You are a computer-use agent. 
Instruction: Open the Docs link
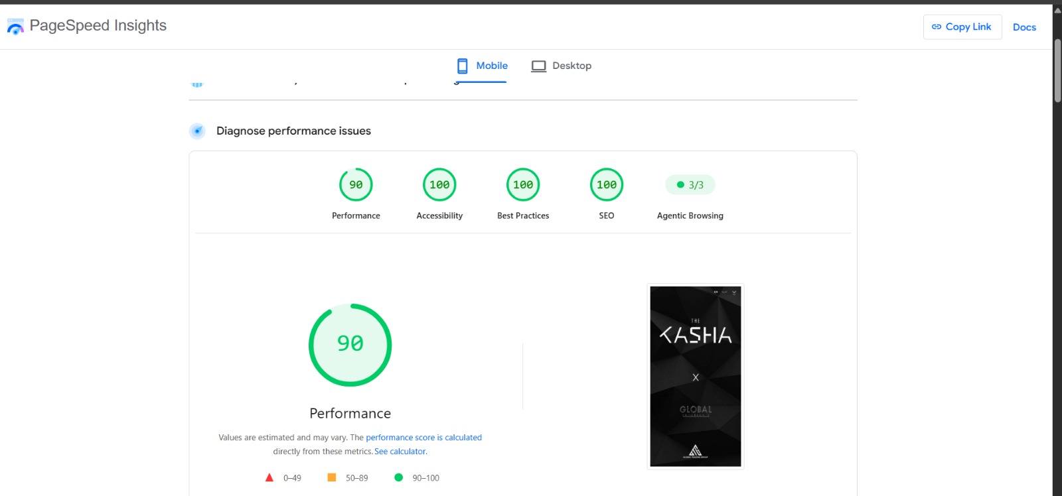click(x=1024, y=27)
